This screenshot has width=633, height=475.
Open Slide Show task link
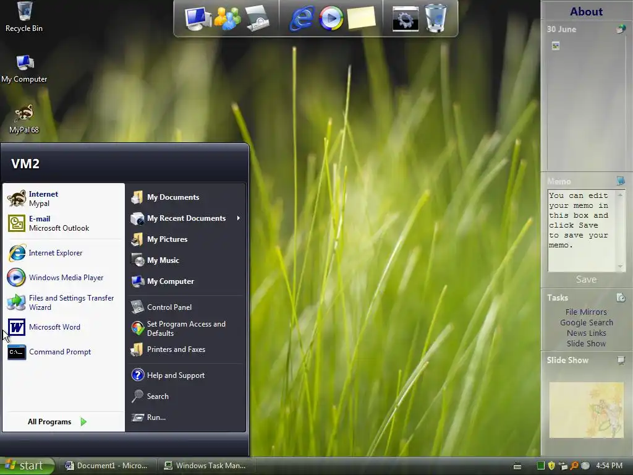pos(586,343)
